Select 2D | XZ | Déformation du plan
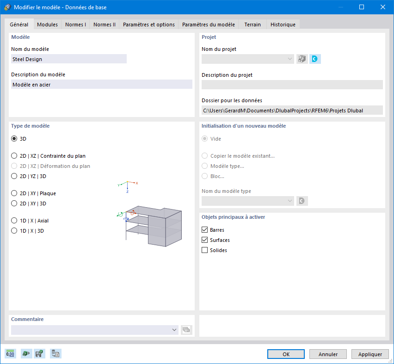 point(14,166)
